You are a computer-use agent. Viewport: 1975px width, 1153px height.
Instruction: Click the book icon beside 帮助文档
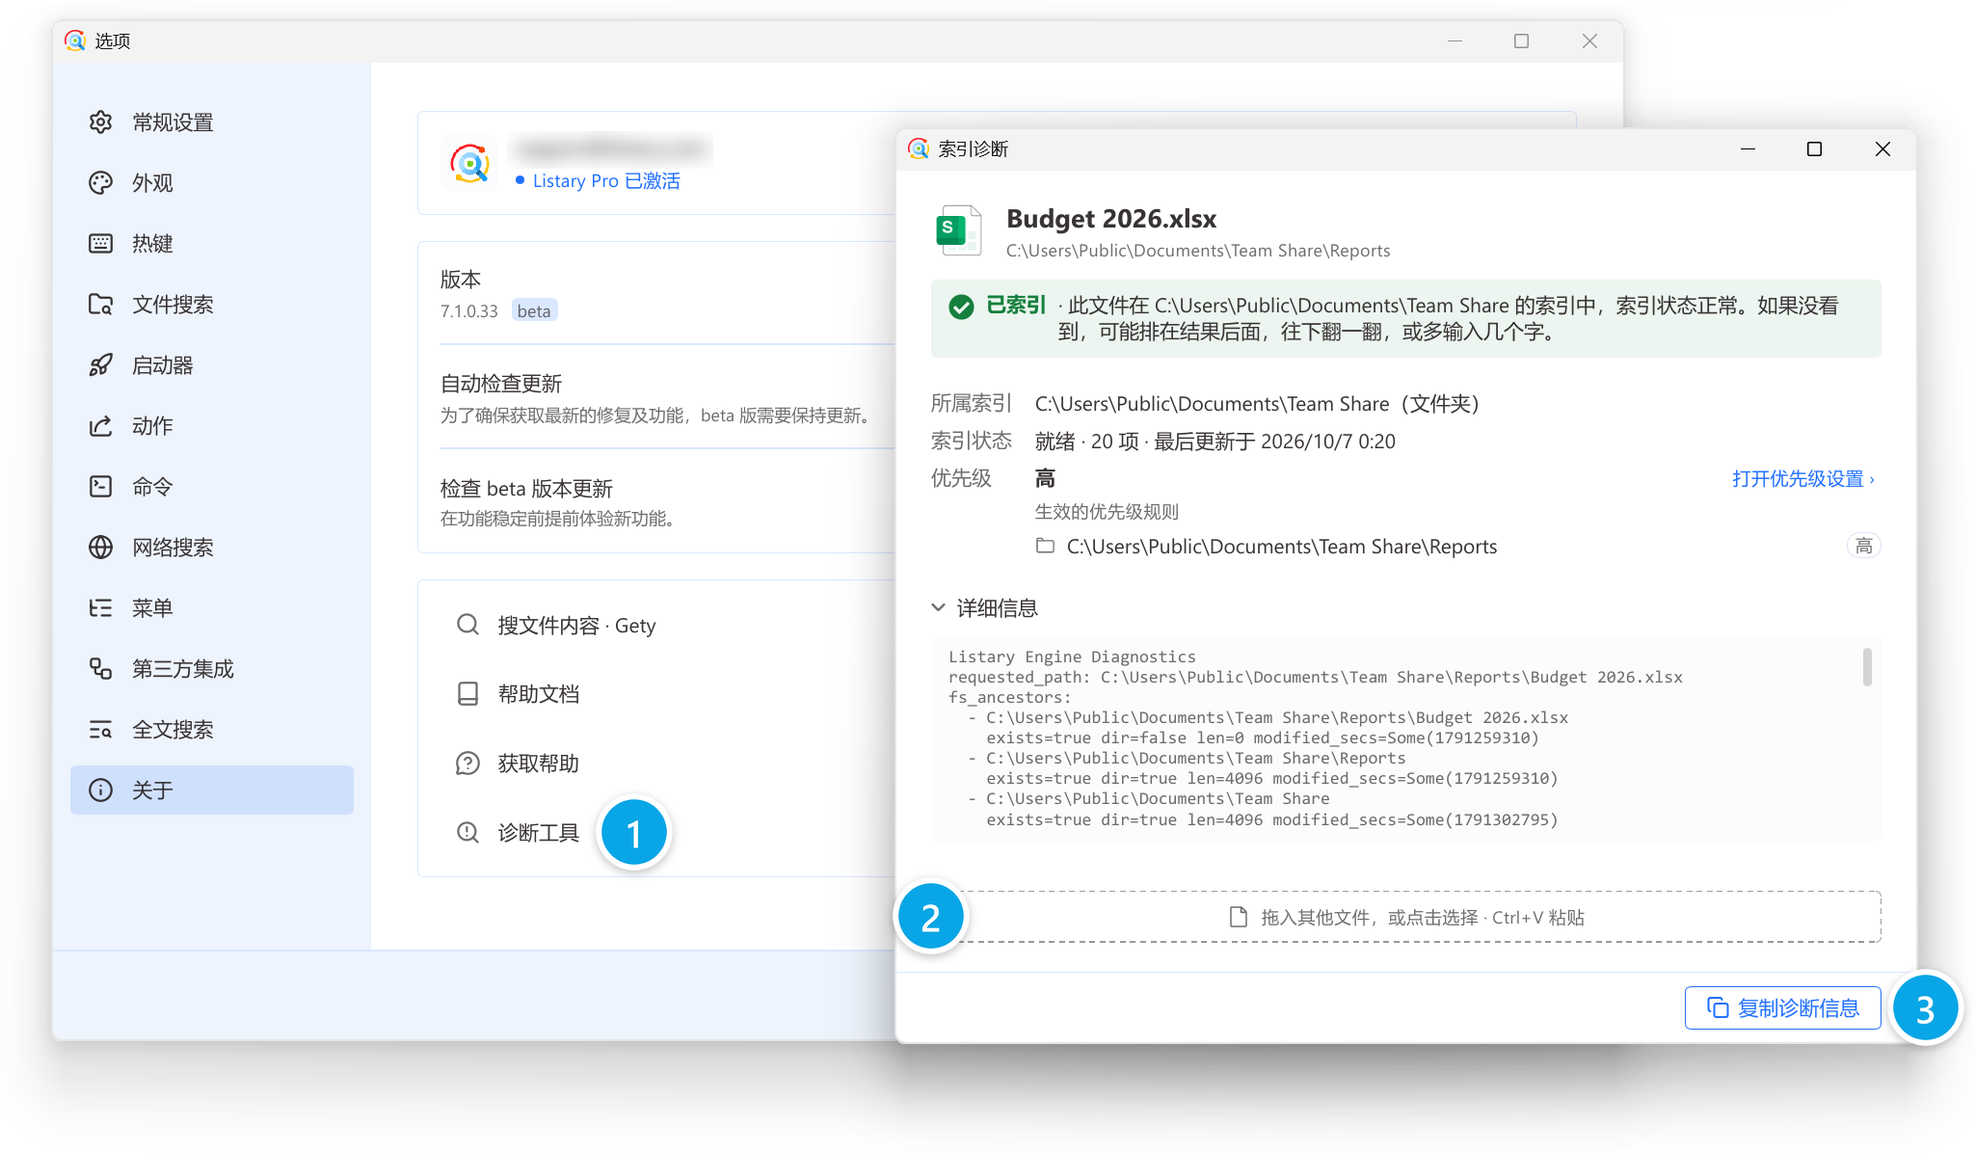click(467, 694)
